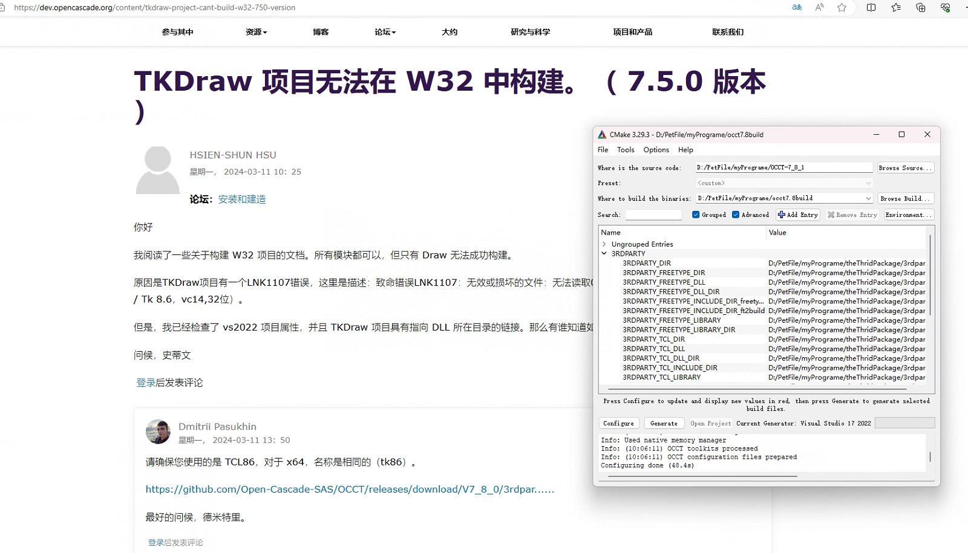Open the 论坛 dropdown in site navigation
The height and width of the screenshot is (553, 968).
[x=385, y=32]
